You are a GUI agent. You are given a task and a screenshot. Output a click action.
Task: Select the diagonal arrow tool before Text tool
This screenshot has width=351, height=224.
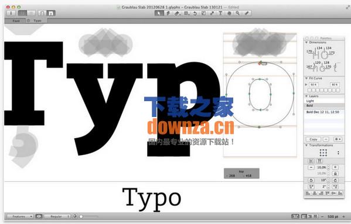212,13
